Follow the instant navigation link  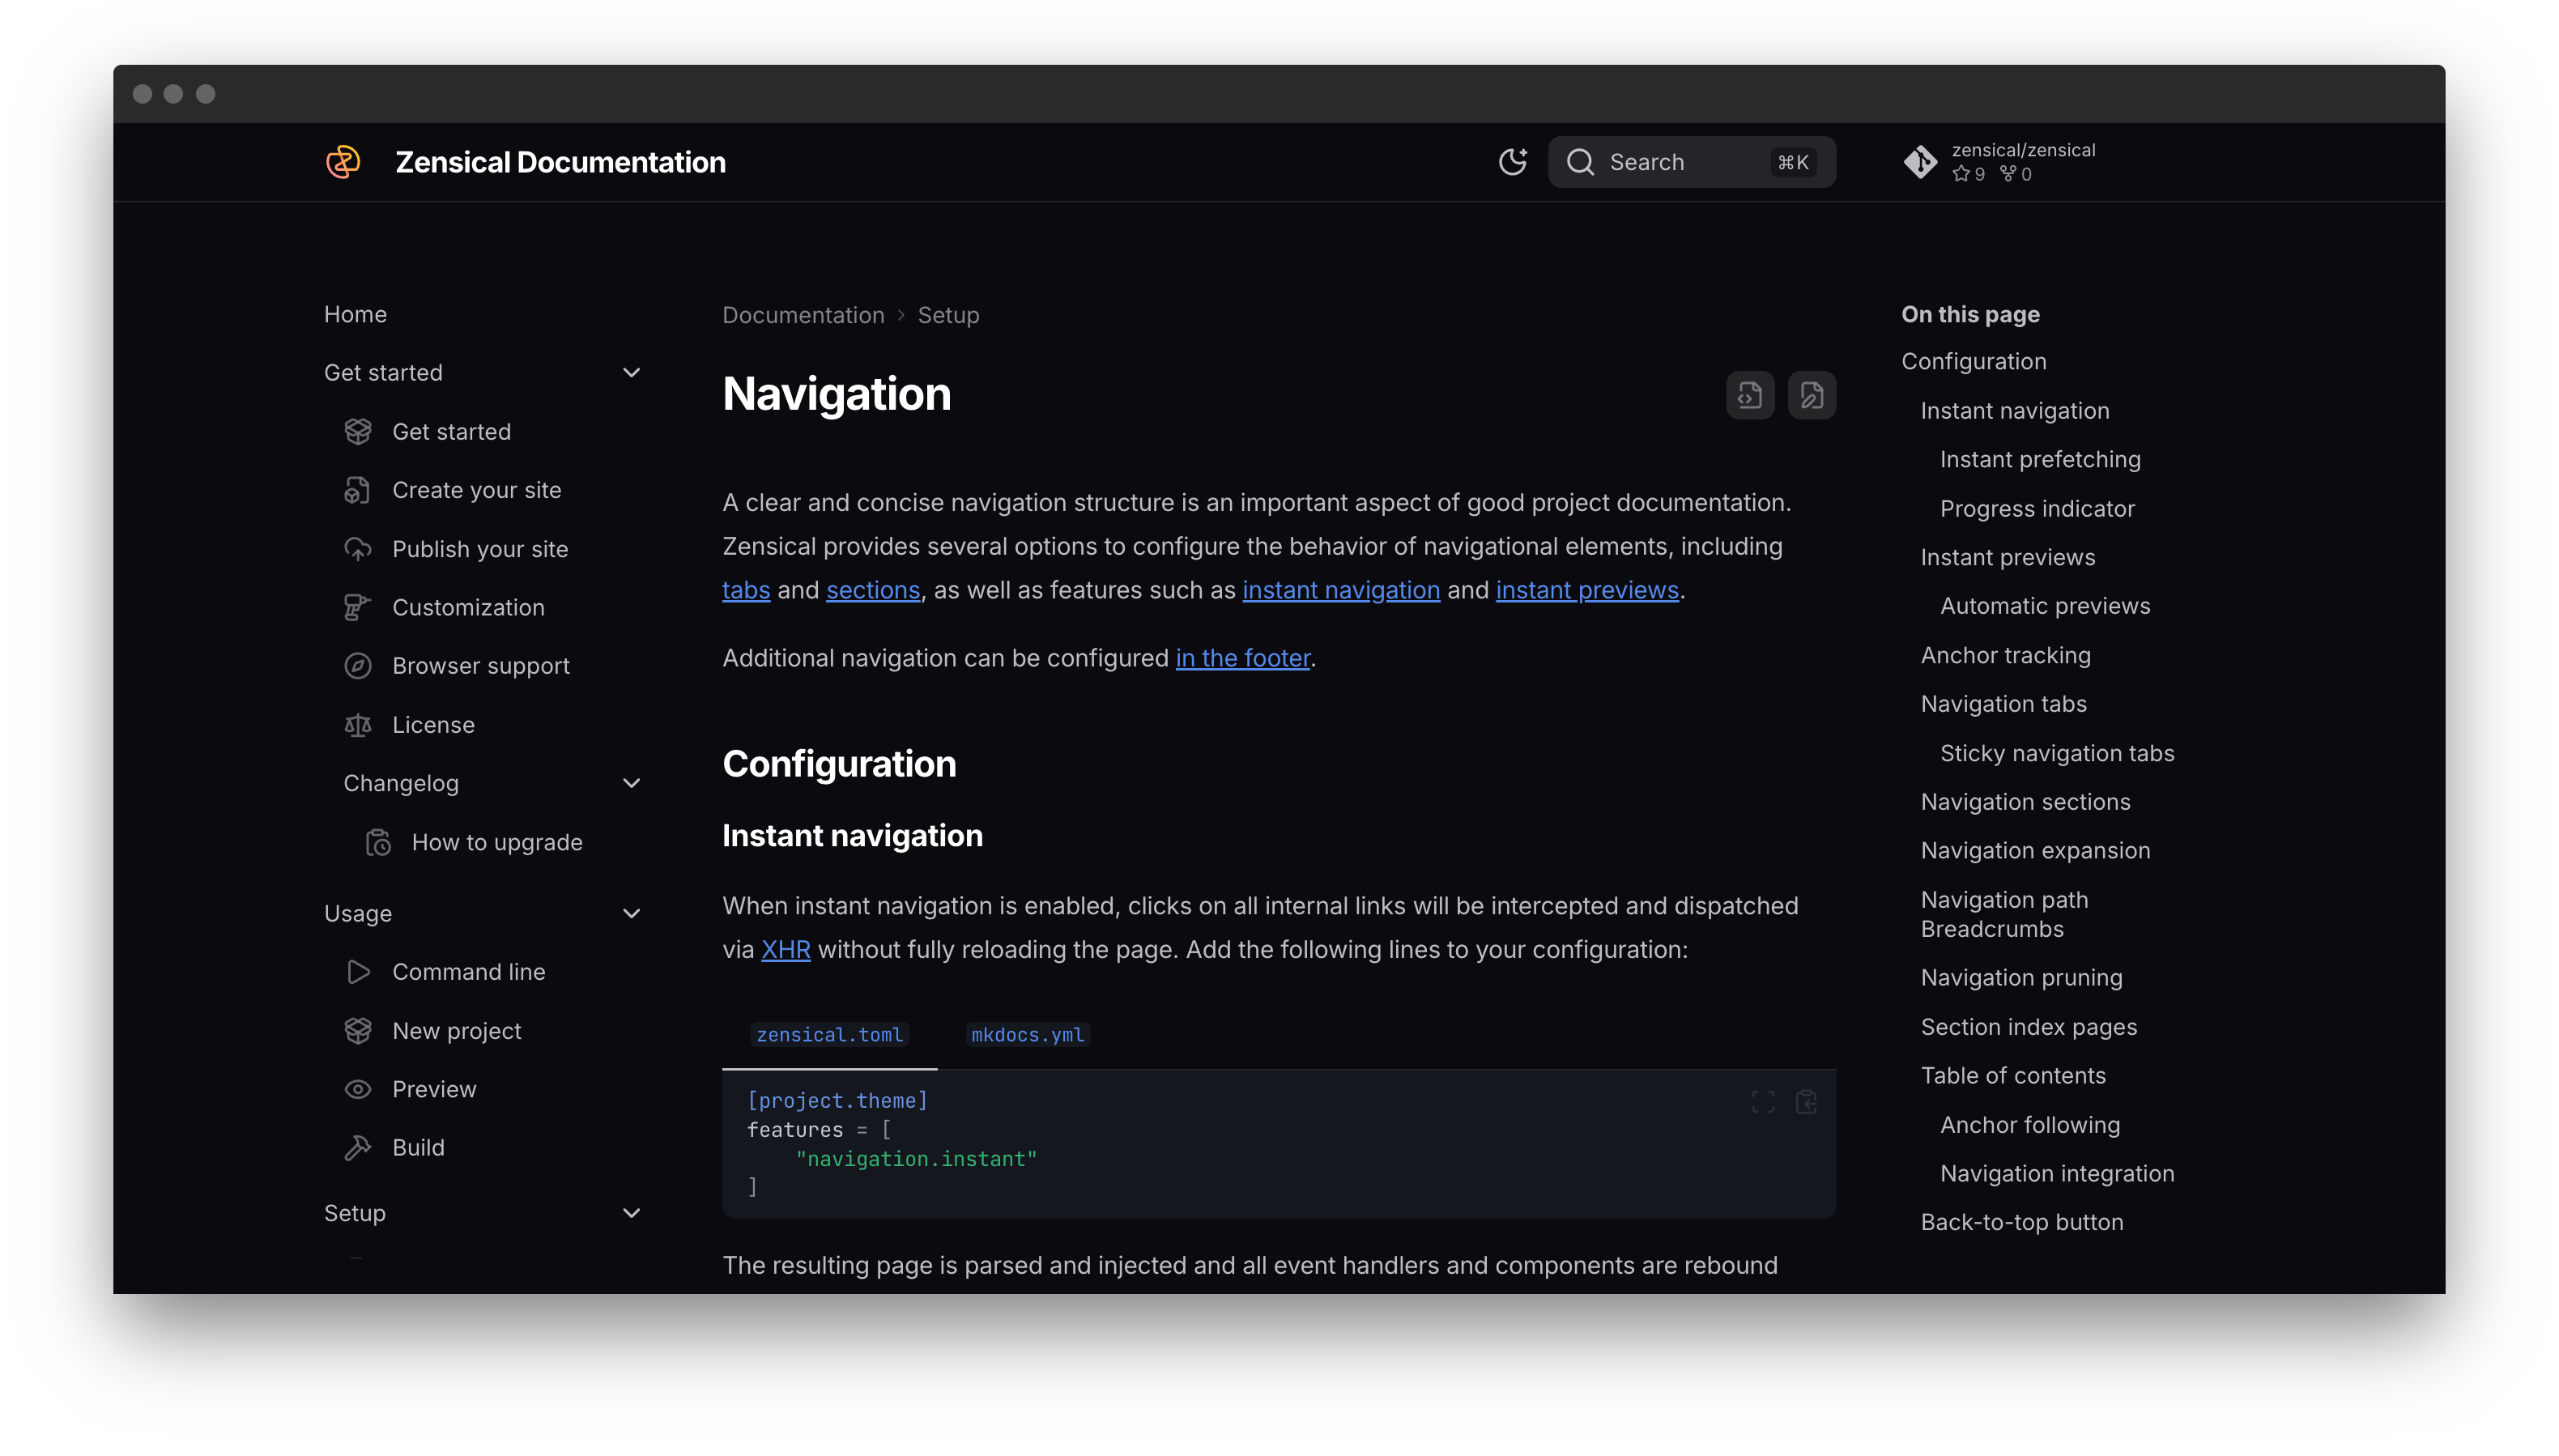[x=1340, y=590]
